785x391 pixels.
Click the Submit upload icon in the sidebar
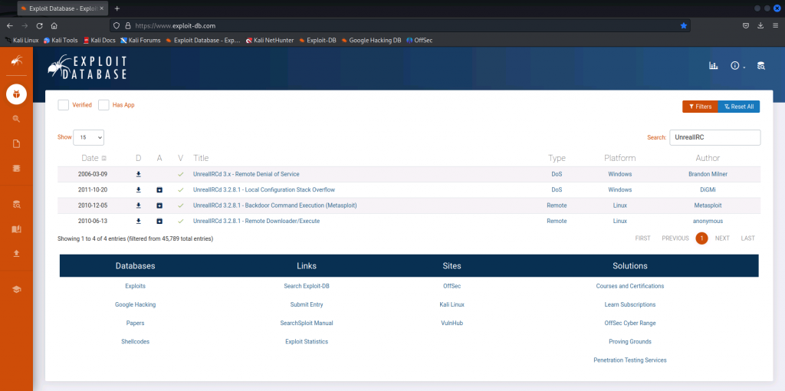point(17,253)
